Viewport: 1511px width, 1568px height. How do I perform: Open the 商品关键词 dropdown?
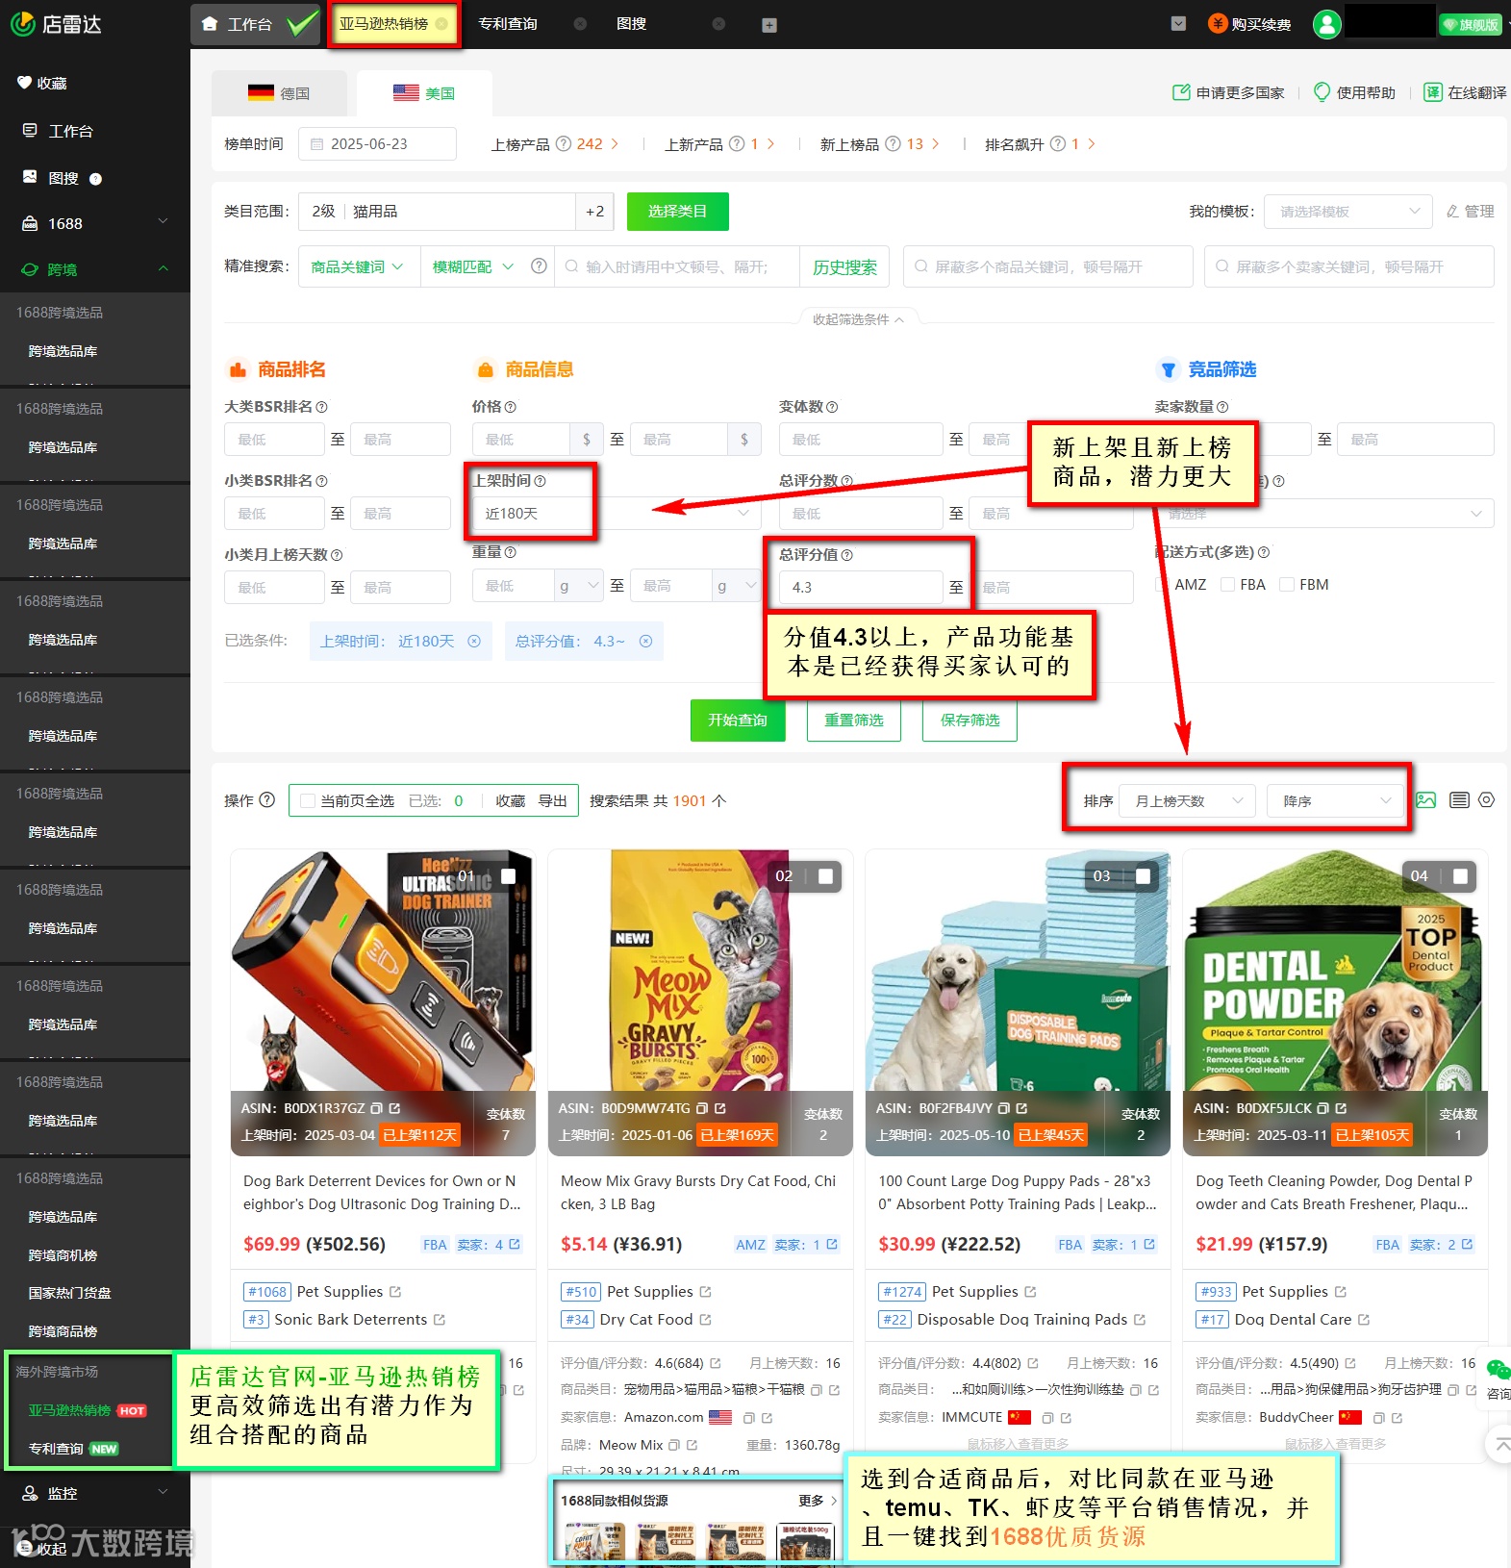(x=358, y=267)
